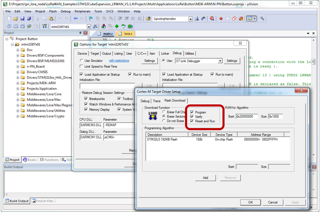
Task: Open the mlm32l07x01 target dropdown
Action: tap(89, 27)
